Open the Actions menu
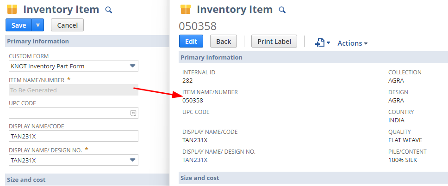Viewport: 448px width, 186px height. (352, 43)
